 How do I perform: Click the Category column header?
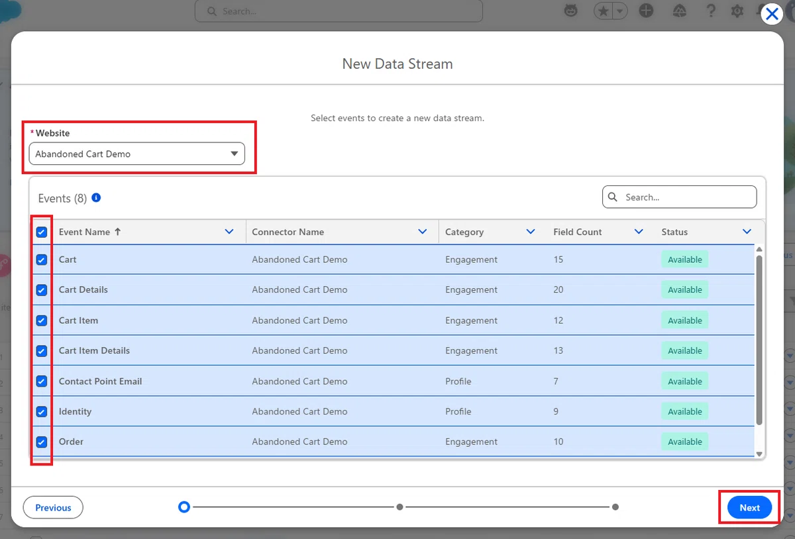coord(464,232)
